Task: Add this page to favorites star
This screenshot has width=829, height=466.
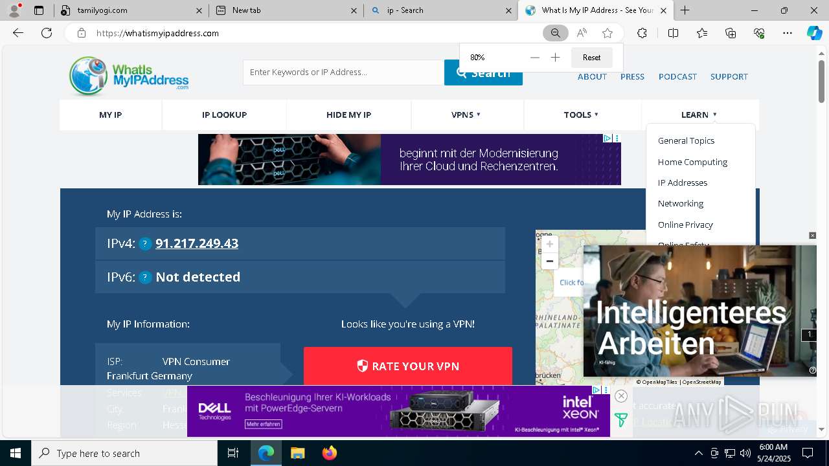Action: (608, 33)
